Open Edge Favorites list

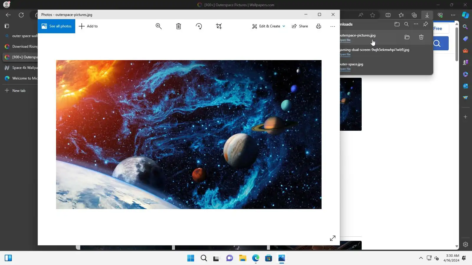(401, 15)
